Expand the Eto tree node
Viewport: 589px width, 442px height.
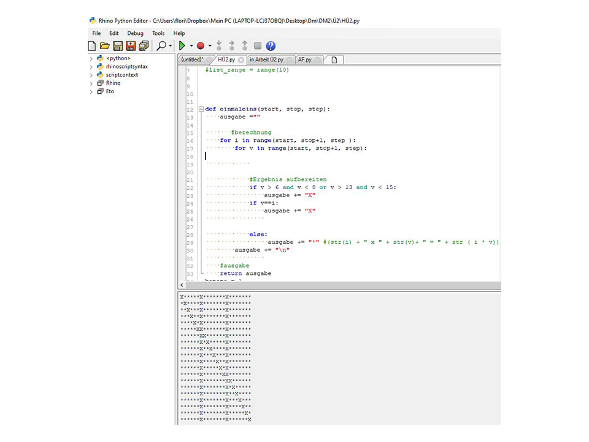point(91,91)
